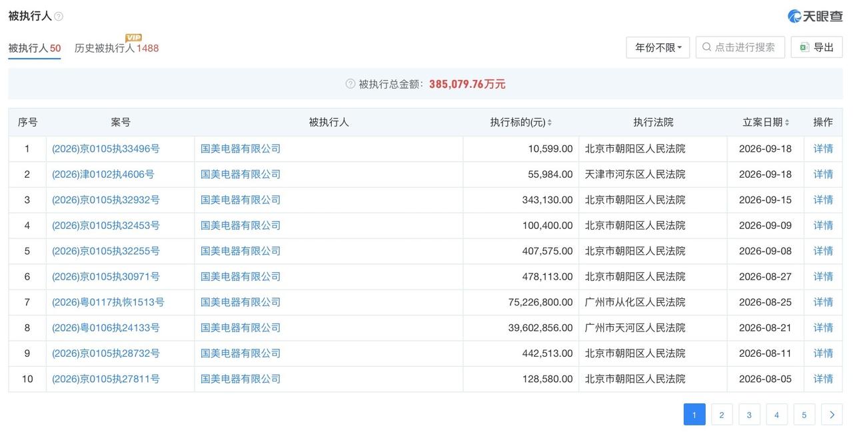
Task: Open case (2026)京0105执27811号
Action: tap(106, 379)
